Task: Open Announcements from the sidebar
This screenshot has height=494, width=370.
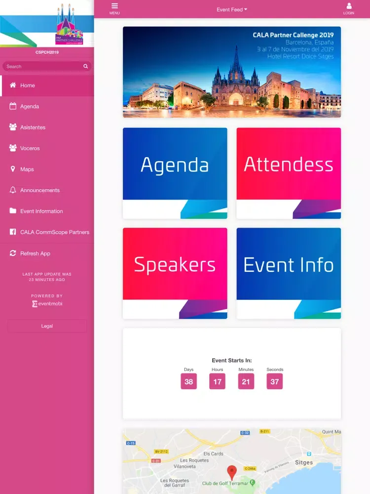Action: pyautogui.click(x=47, y=190)
